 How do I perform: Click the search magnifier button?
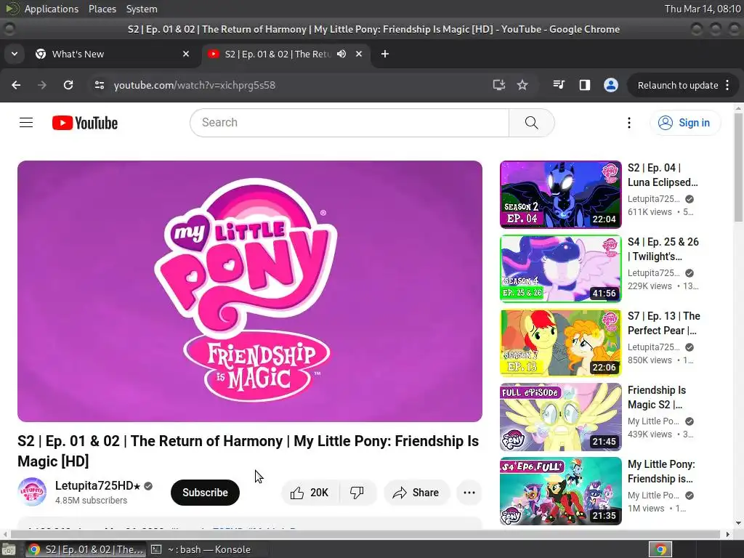click(531, 123)
